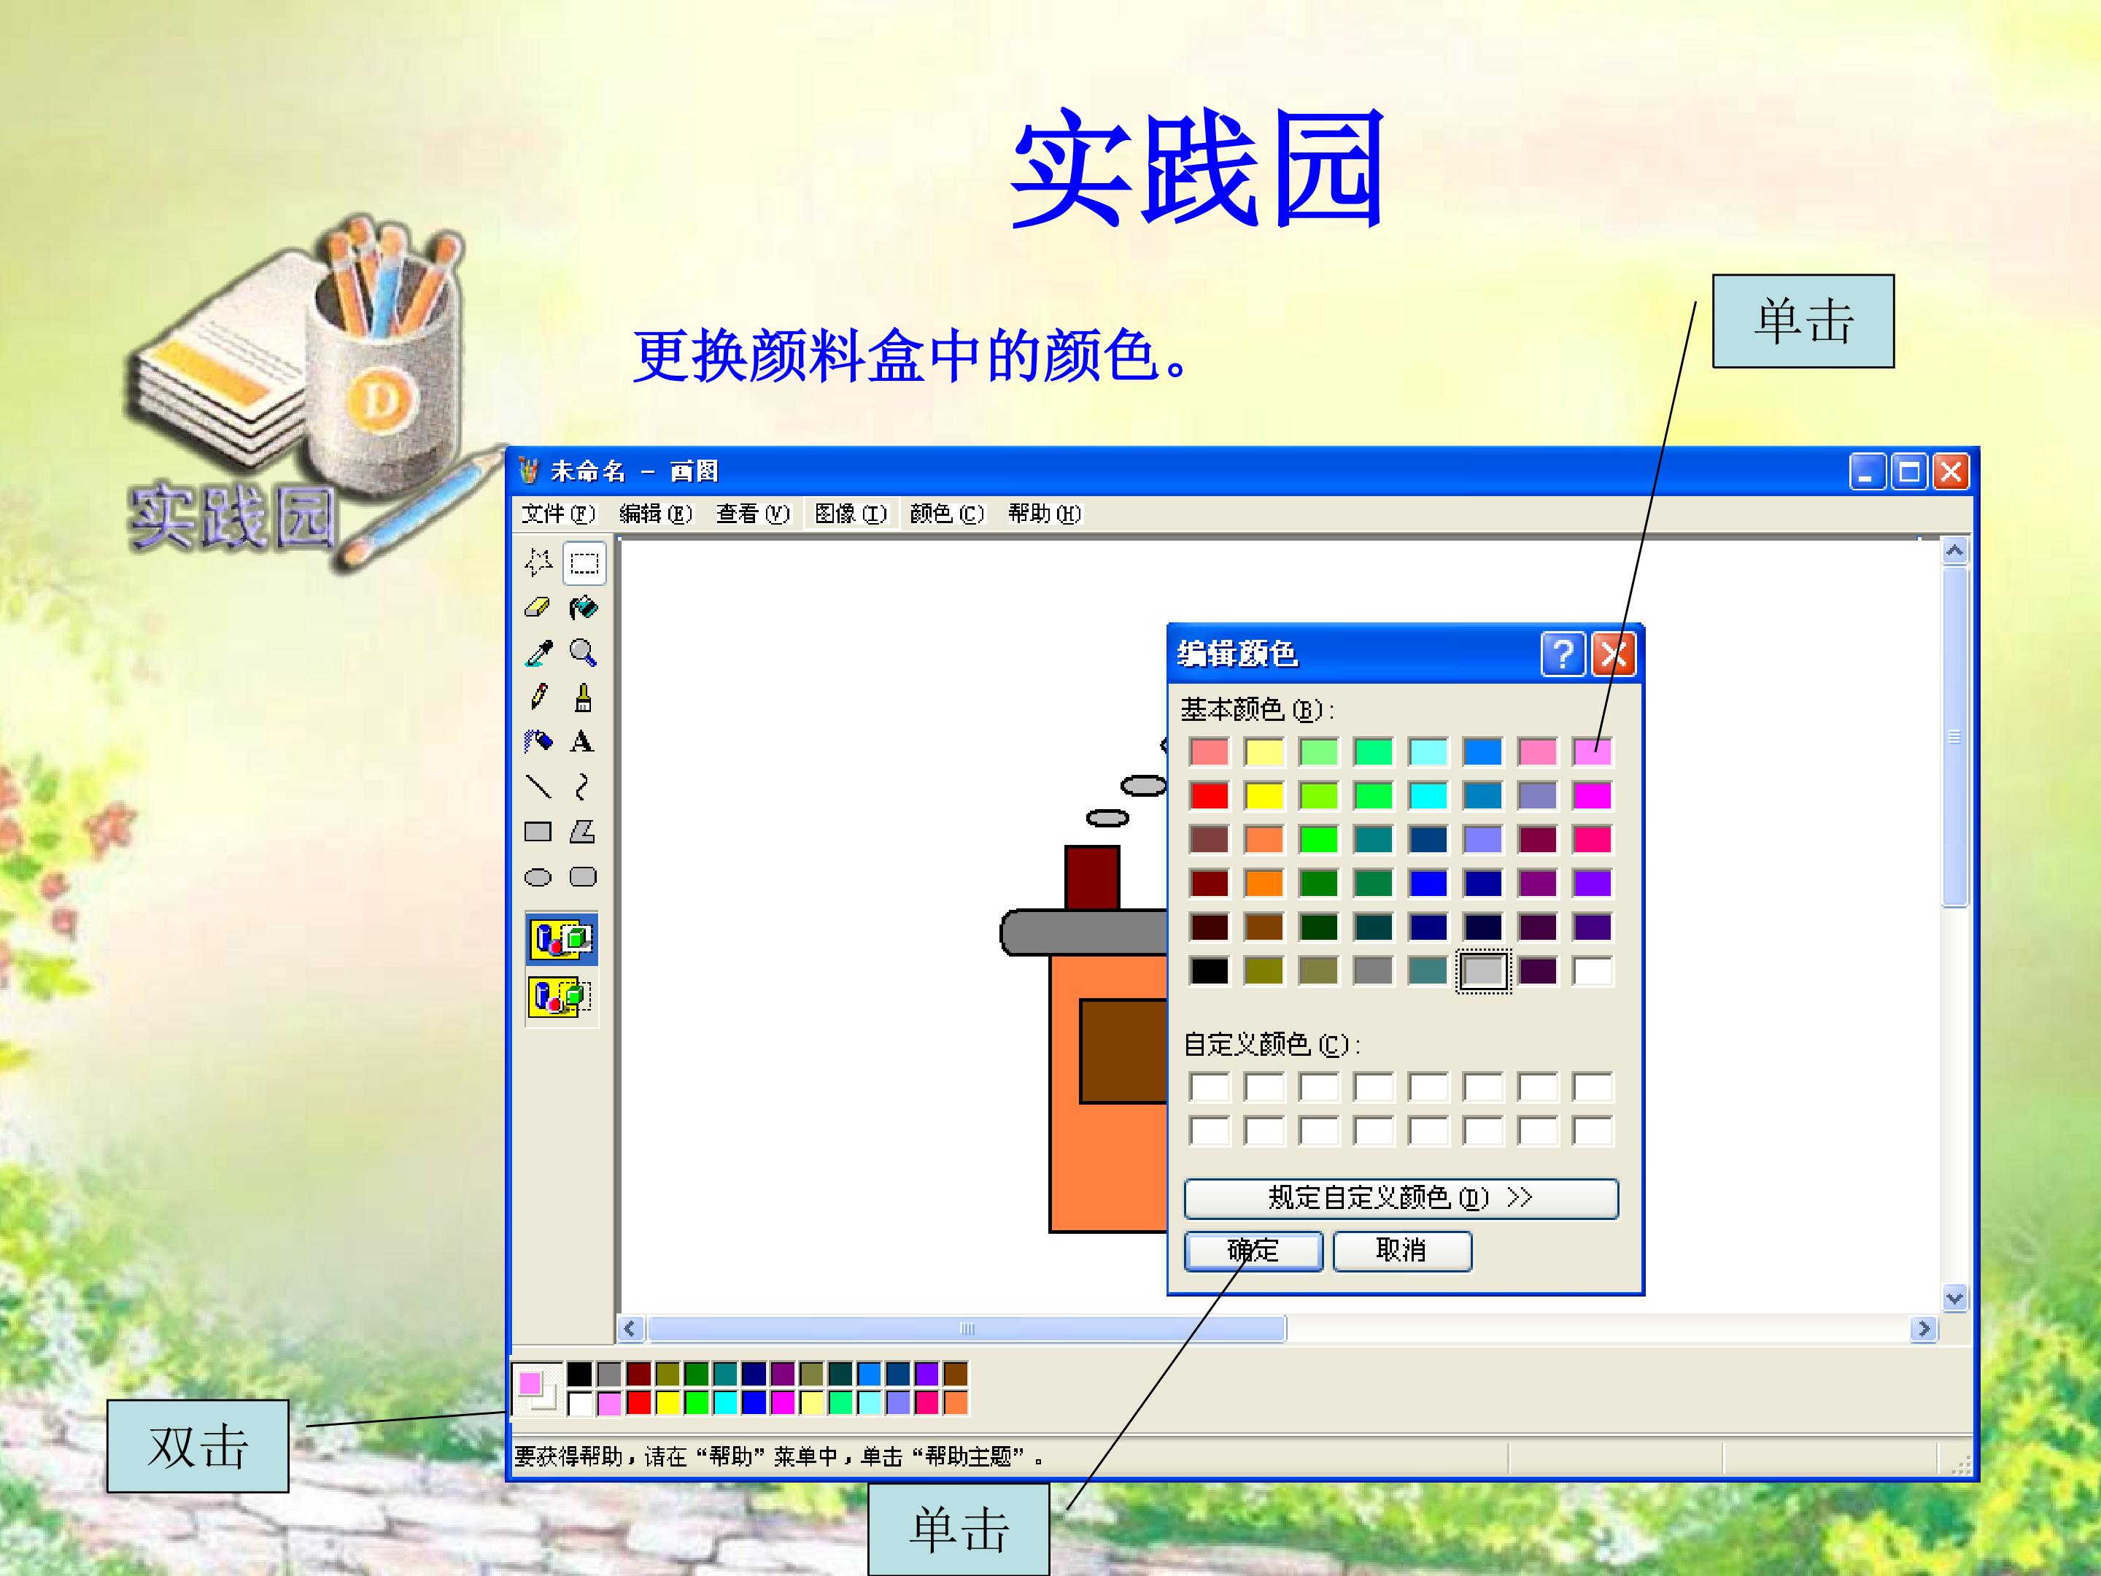2101x1576 pixels.
Task: Select the transparent background drawing option
Action: [x=561, y=997]
